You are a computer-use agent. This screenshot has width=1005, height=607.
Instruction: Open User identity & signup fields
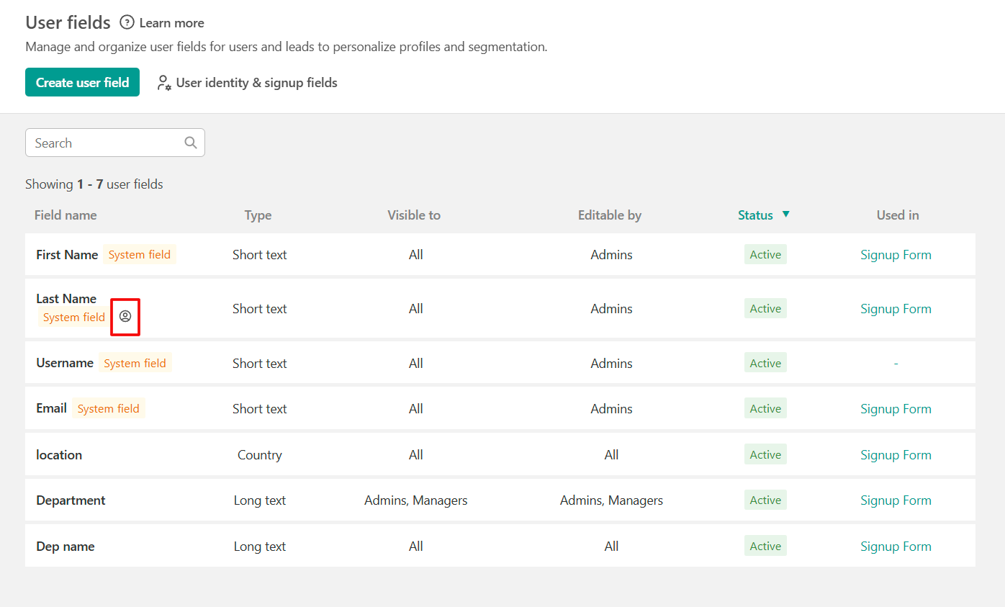[256, 83]
